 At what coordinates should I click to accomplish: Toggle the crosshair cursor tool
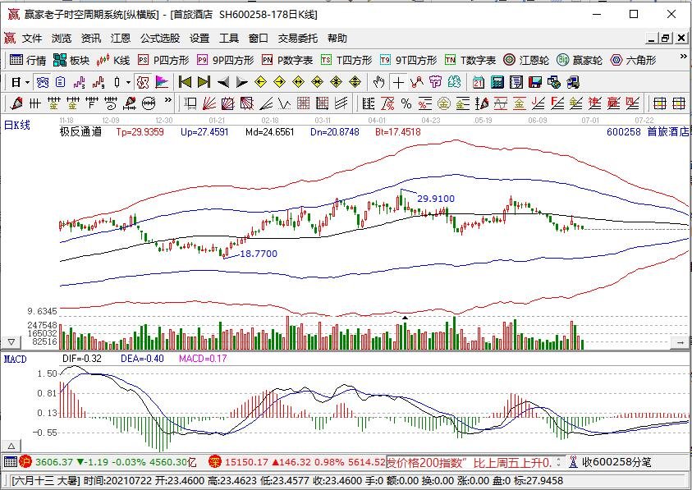398,82
